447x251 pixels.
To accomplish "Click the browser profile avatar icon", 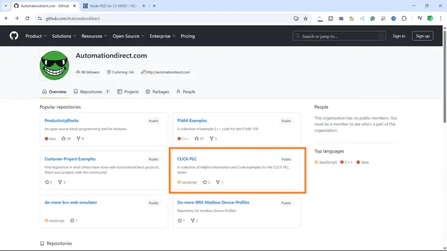I will tap(430, 18).
